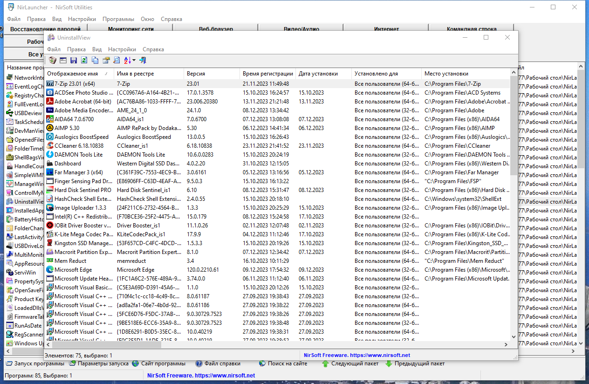Open the sort dropdown arrow in the toolbar
The height and width of the screenshot is (384, 589).
134,60
